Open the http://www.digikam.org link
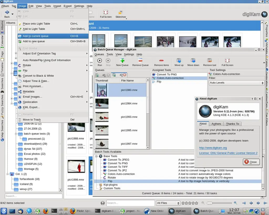The image size is (269, 215). [x=213, y=148]
